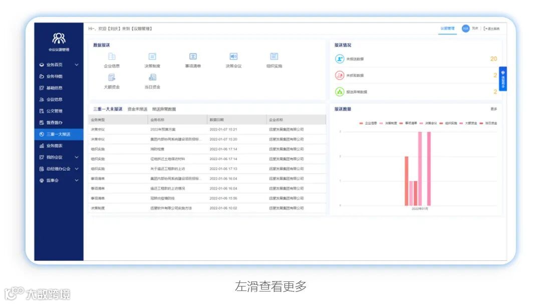The width and height of the screenshot is (541, 304).
Task: Open the 大额资金 data report icon
Action: pos(112,78)
